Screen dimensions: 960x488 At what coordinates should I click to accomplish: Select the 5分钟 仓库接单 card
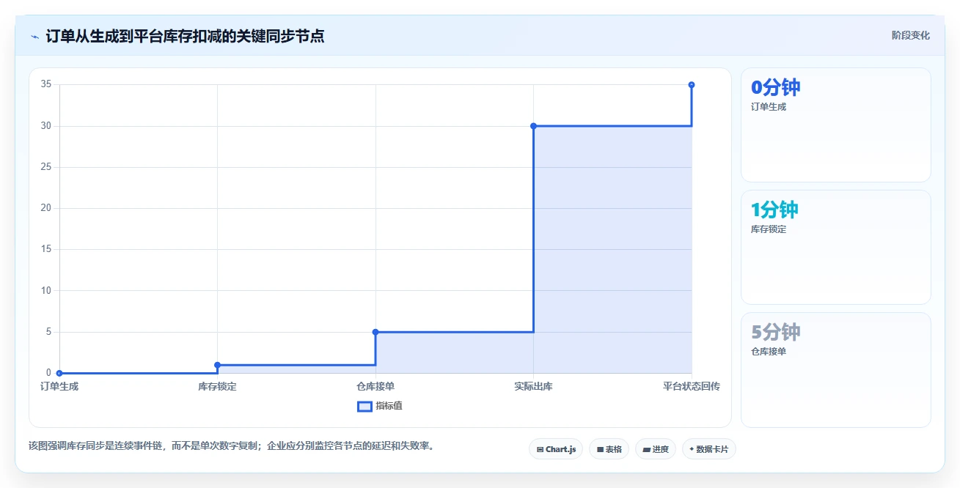click(x=835, y=369)
